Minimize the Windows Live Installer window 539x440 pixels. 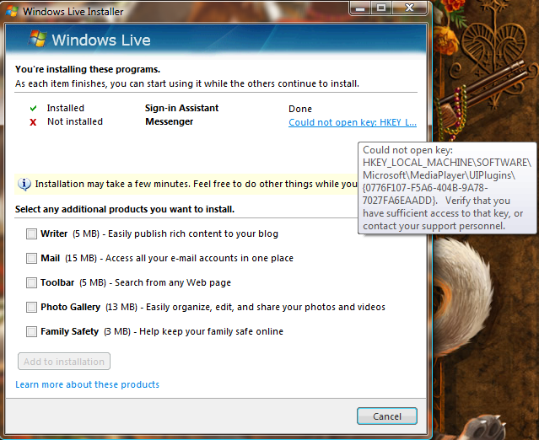click(x=360, y=8)
